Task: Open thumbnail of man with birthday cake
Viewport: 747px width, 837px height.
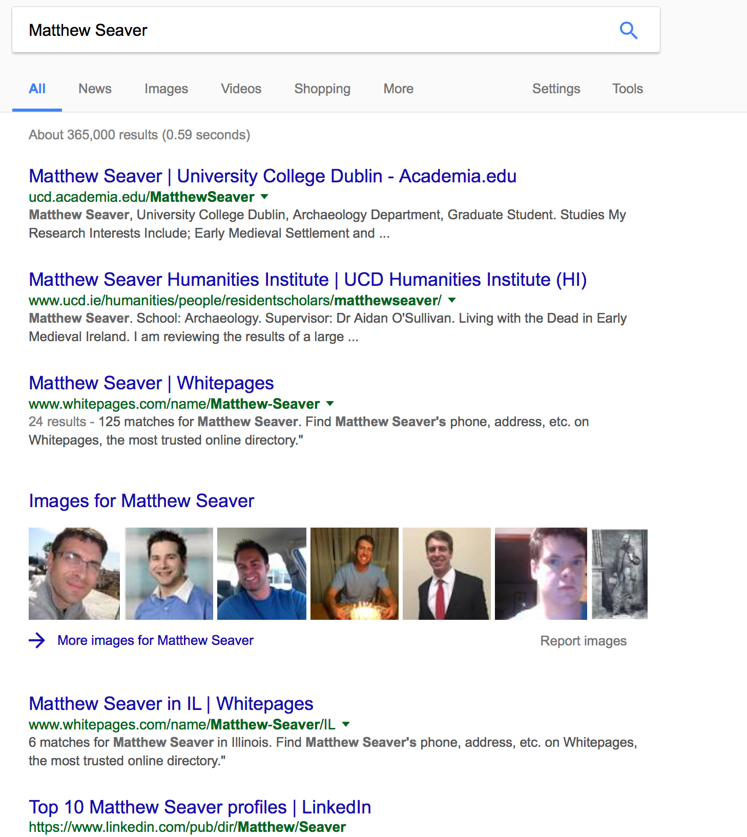Action: [x=355, y=574]
